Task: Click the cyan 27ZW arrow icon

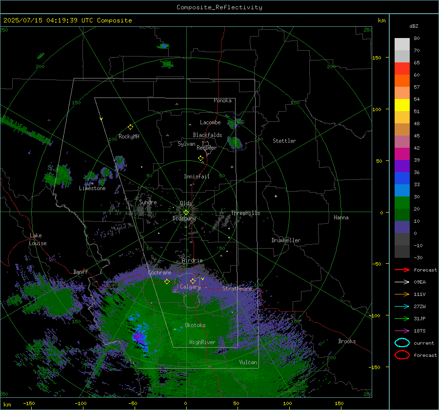Action: 402,307
